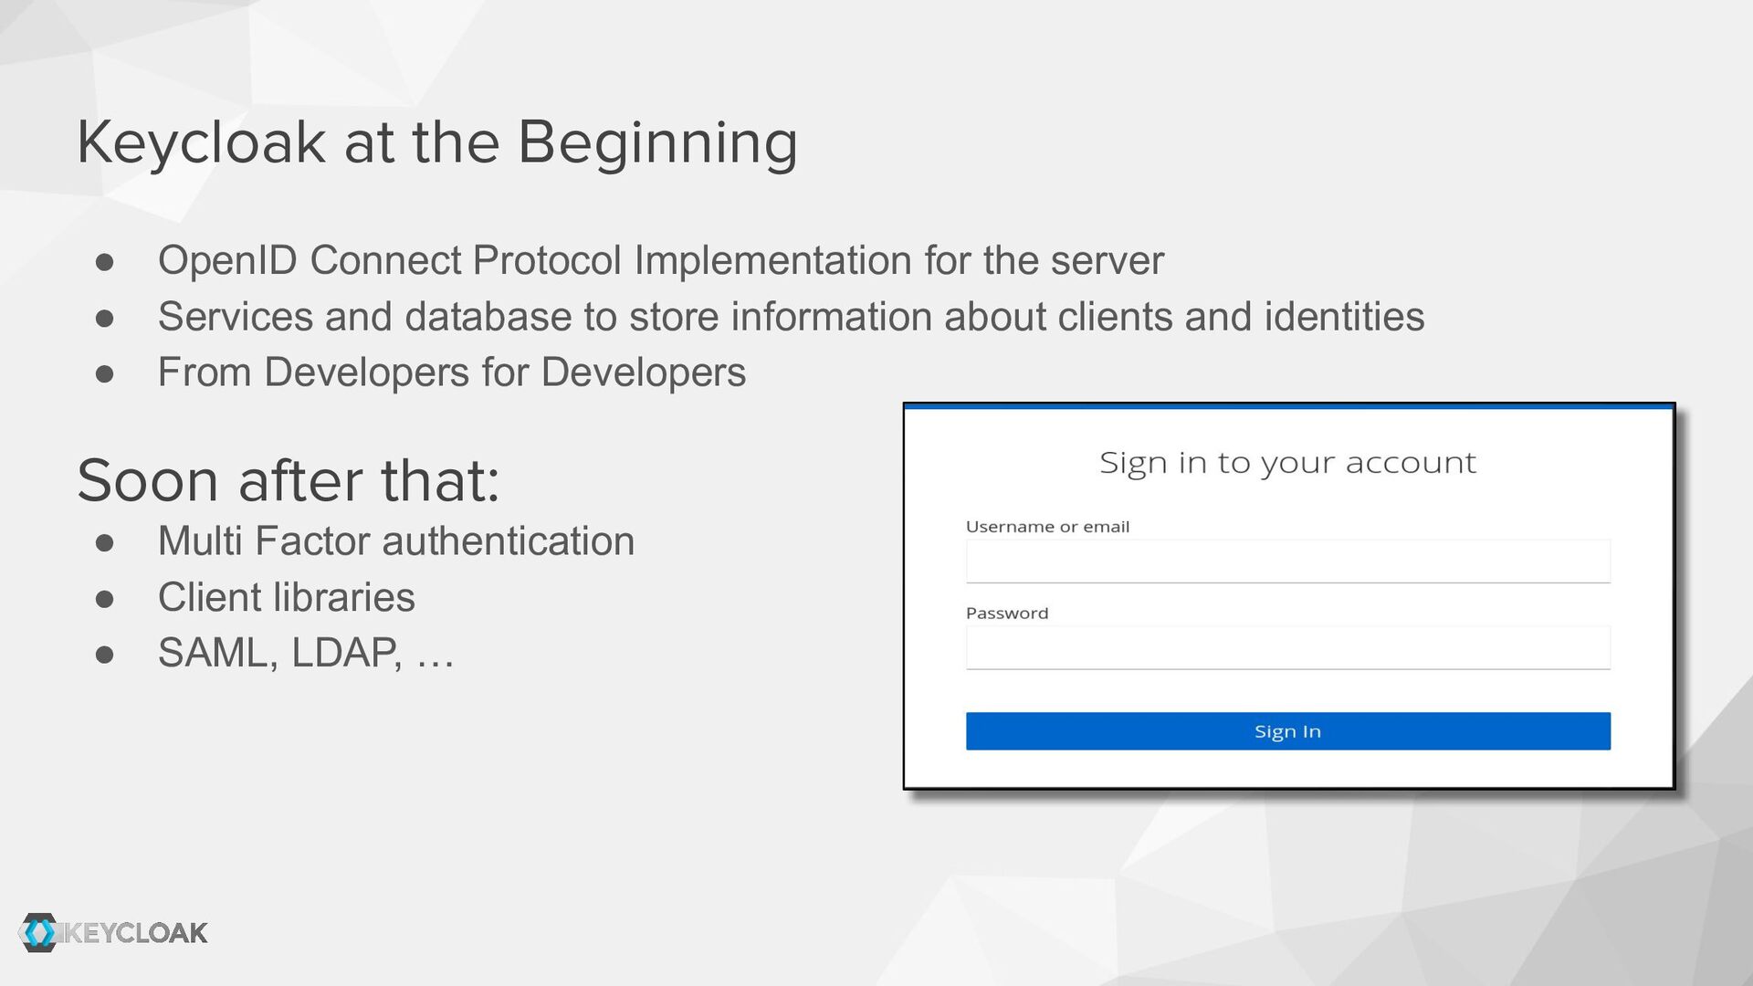The height and width of the screenshot is (986, 1753).
Task: Click the Client libraries bullet
Action: (286, 597)
